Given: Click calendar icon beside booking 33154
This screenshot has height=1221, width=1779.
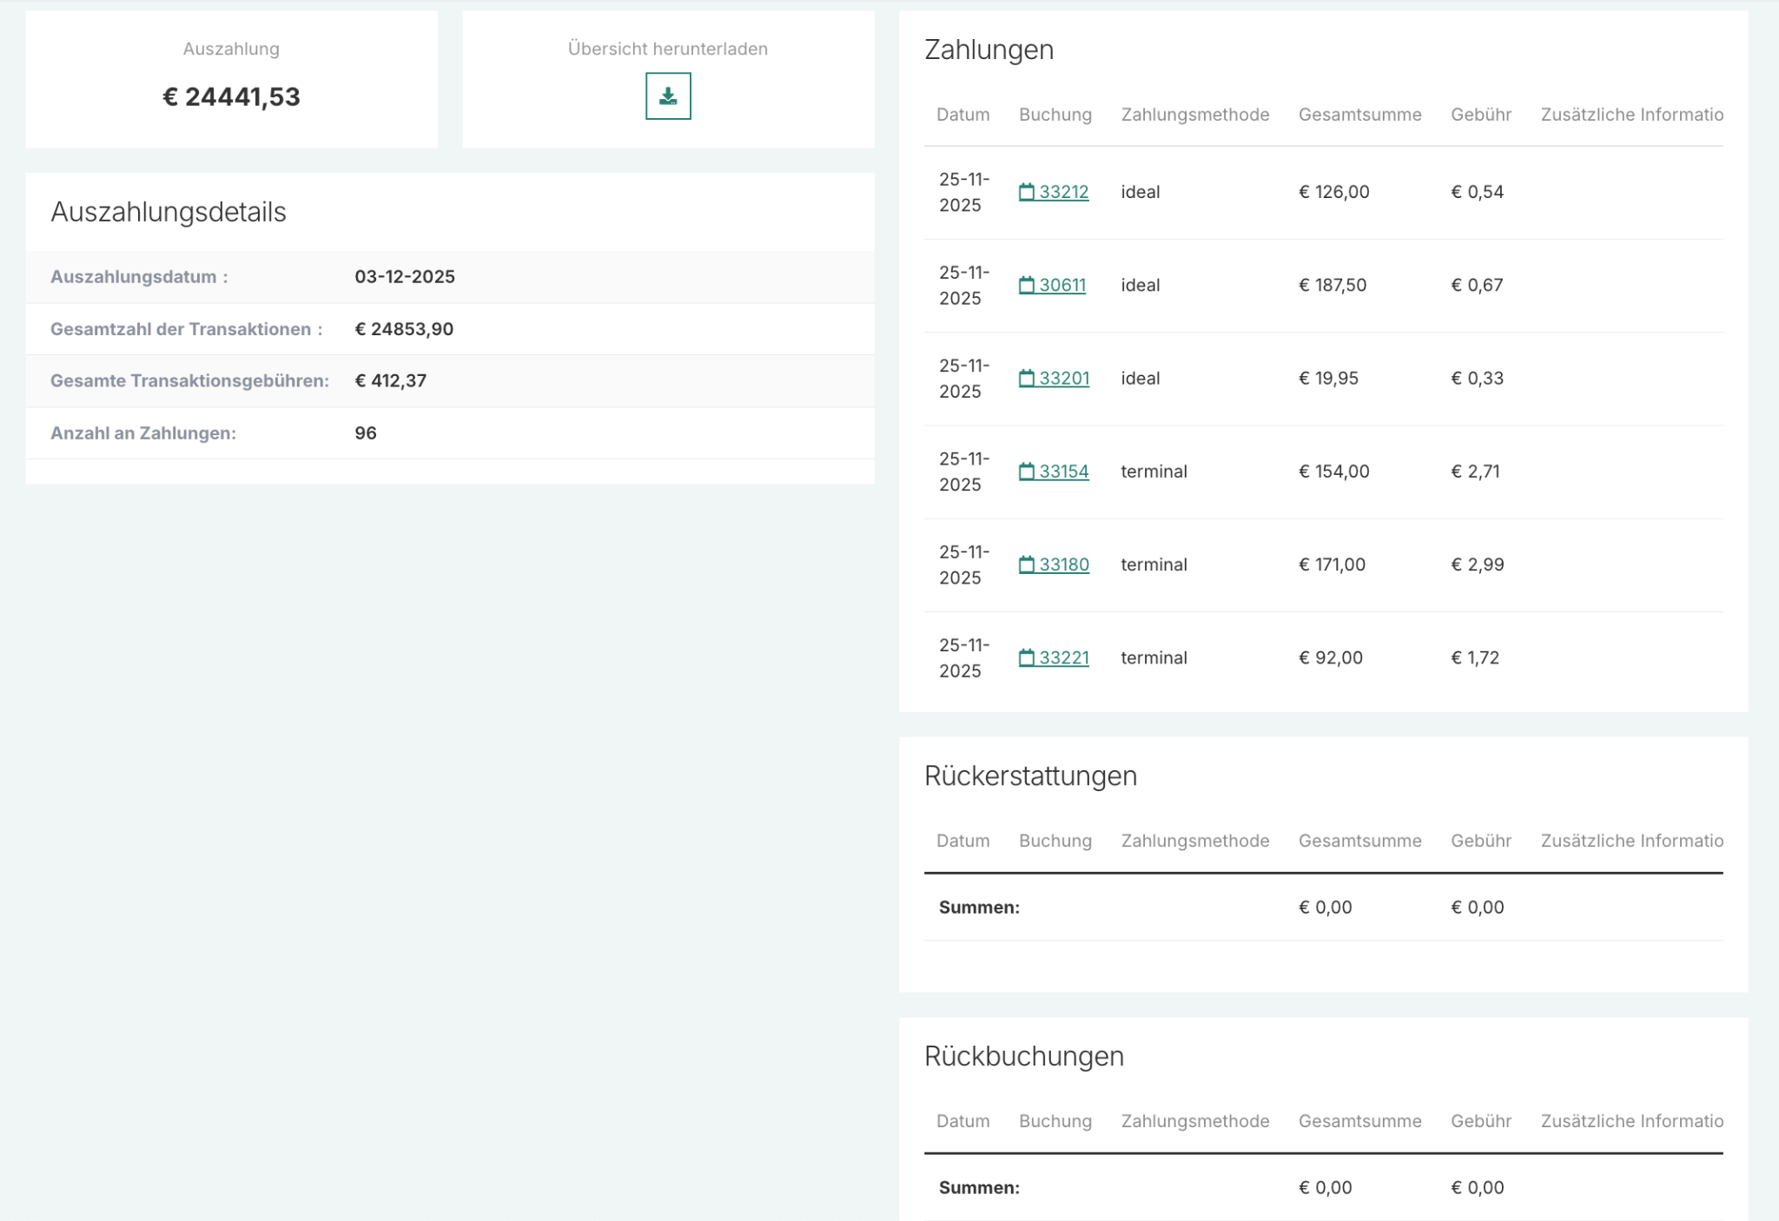Looking at the screenshot, I should (1027, 472).
